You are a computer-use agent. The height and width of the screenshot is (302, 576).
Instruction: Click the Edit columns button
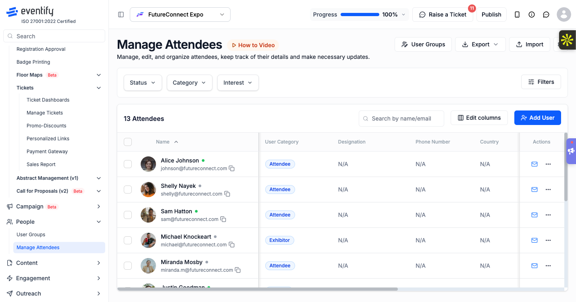click(x=479, y=118)
